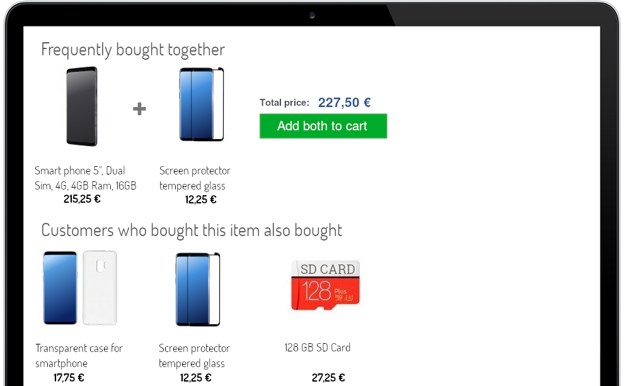The height and width of the screenshot is (386, 625).
Task: Open the black smartphone product image
Action: pos(82,106)
